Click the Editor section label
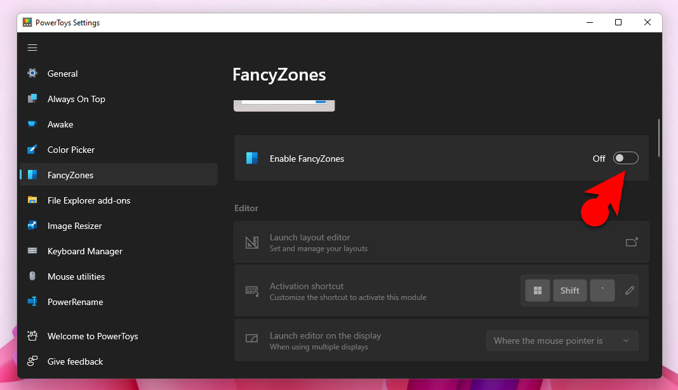Image resolution: width=678 pixels, height=390 pixels. pos(246,208)
